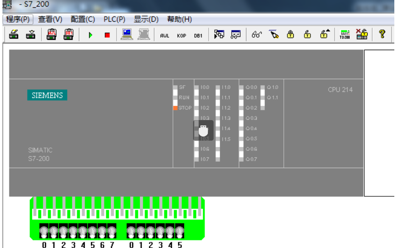
Task: Flip switch 3 in the six-switch bank
Action: point(161,231)
